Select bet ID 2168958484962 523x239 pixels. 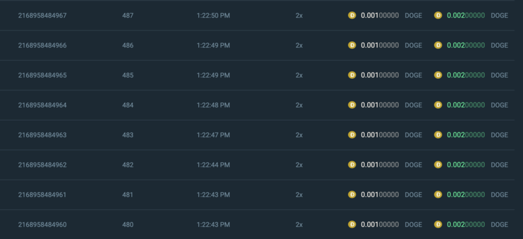42,165
